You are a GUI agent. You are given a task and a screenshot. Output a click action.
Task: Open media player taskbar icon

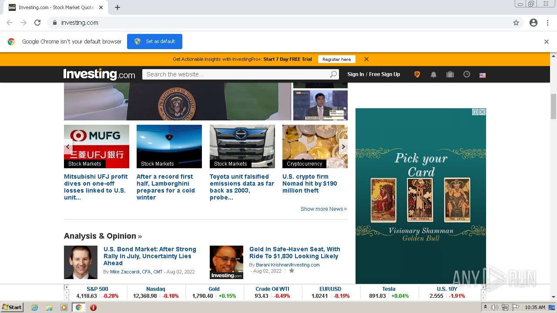tap(64, 307)
